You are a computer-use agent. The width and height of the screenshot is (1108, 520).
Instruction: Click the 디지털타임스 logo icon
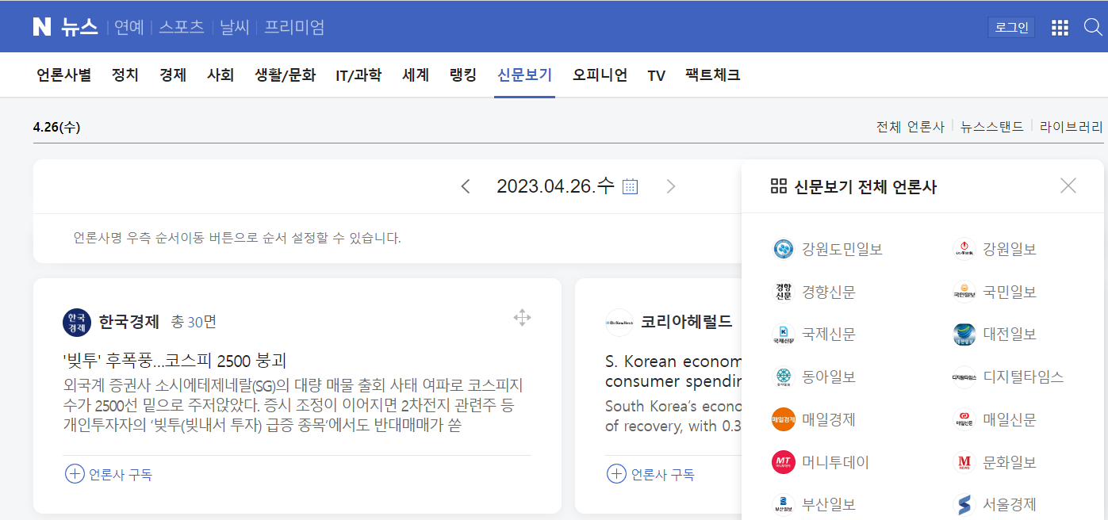tap(964, 377)
